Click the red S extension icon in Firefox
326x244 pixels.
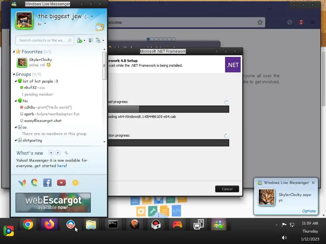tap(301, 22)
